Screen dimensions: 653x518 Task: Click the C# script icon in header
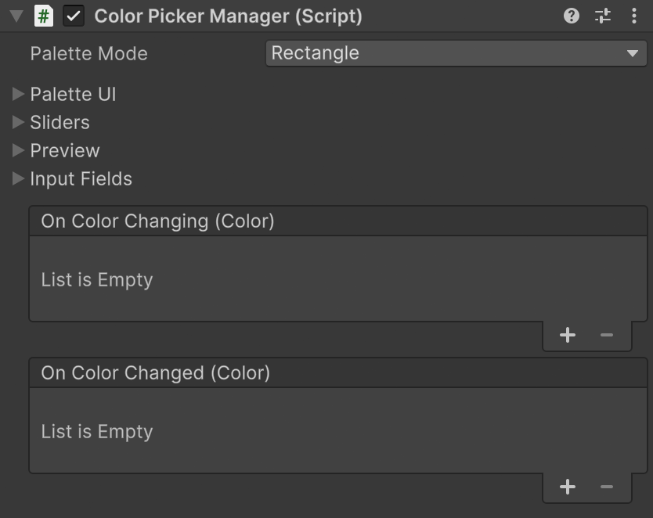tap(44, 16)
